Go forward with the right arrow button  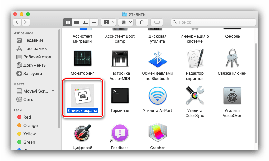pyautogui.click(x=25, y=22)
